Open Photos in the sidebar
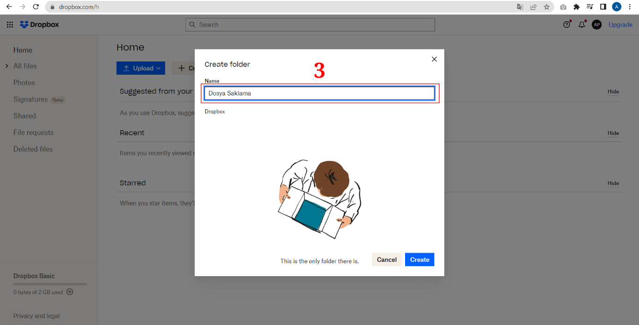The height and width of the screenshot is (325, 639). (24, 83)
